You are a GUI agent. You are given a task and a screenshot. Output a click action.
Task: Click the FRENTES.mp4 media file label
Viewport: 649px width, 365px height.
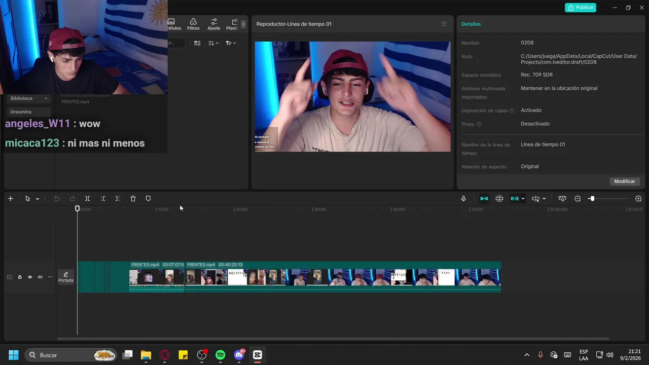75,102
